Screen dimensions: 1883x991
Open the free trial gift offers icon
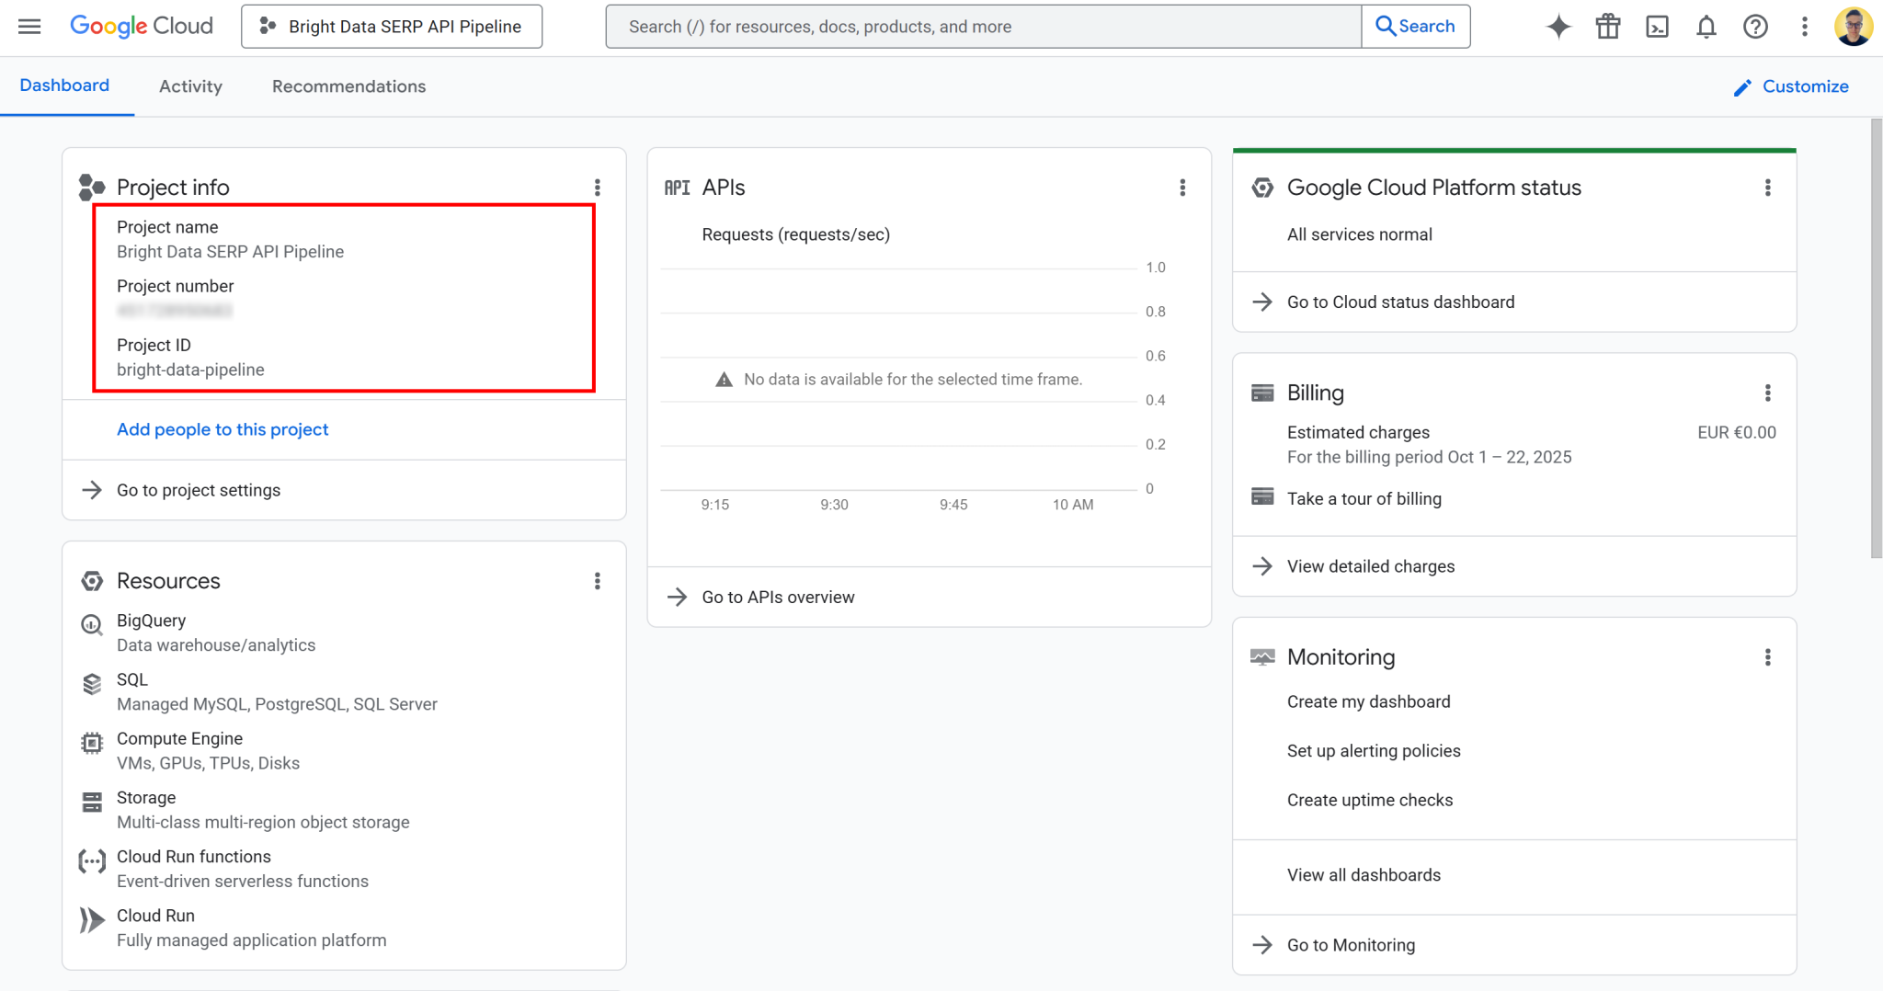click(x=1608, y=27)
